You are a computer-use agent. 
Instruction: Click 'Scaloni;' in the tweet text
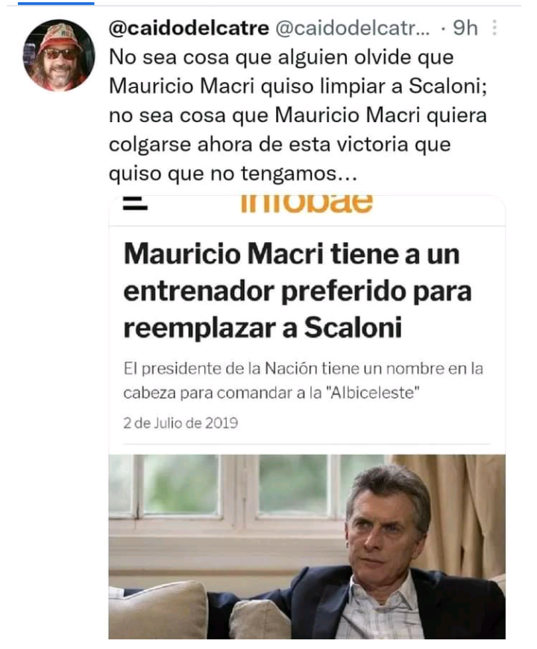448,86
